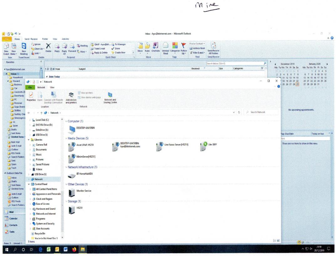Screen dimensions: 336x256
Task: Collapse Libraries in the navigation tree
Action: (x=29, y=140)
